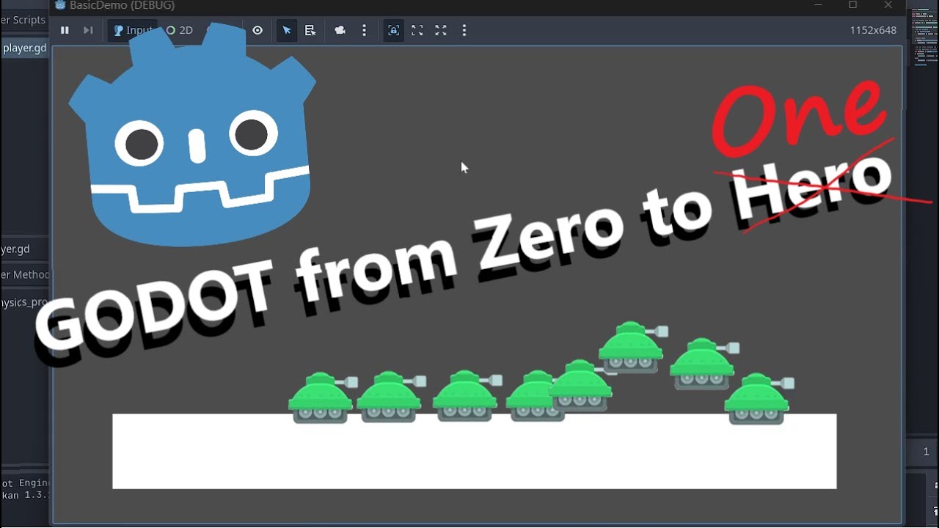The height and width of the screenshot is (528, 939).
Task: Select keep aspect size mode
Action: click(417, 30)
